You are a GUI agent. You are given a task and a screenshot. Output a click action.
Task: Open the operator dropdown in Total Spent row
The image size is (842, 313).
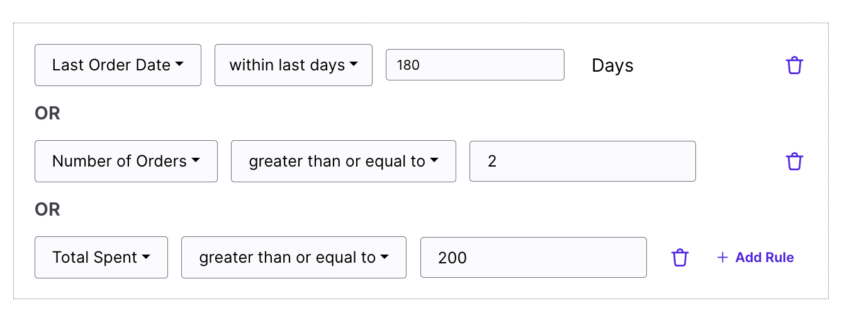point(293,258)
